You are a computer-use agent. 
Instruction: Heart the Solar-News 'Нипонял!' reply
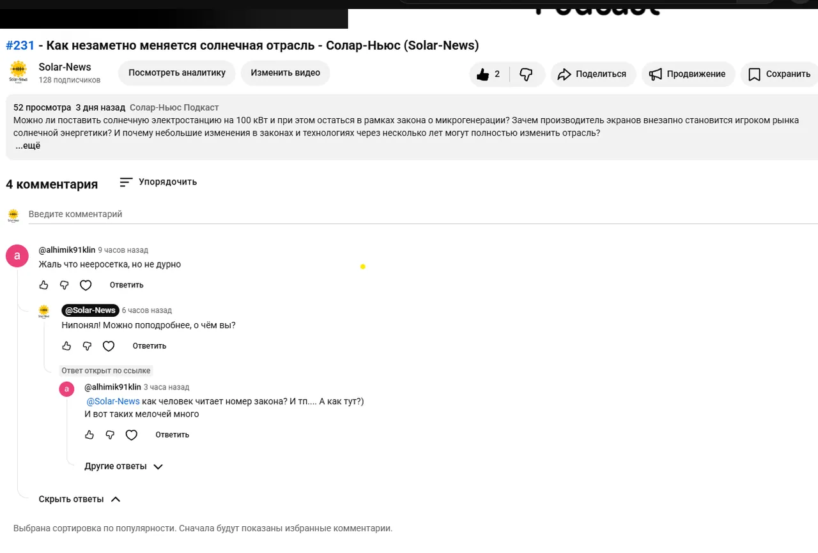[109, 346]
